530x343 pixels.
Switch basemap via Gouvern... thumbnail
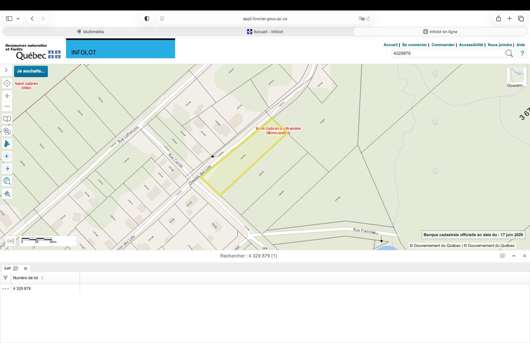pos(516,78)
